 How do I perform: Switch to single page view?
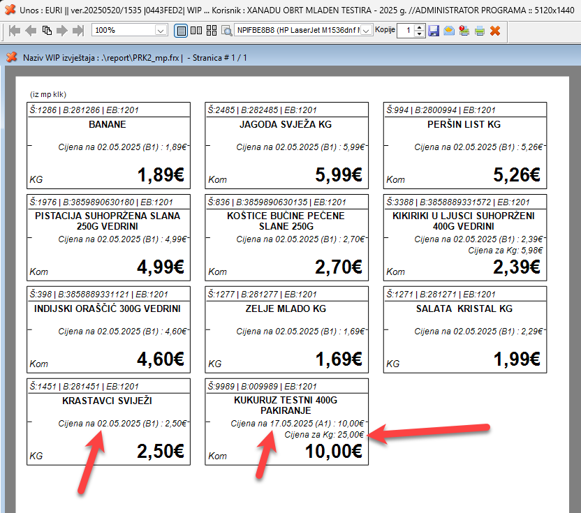[x=181, y=31]
